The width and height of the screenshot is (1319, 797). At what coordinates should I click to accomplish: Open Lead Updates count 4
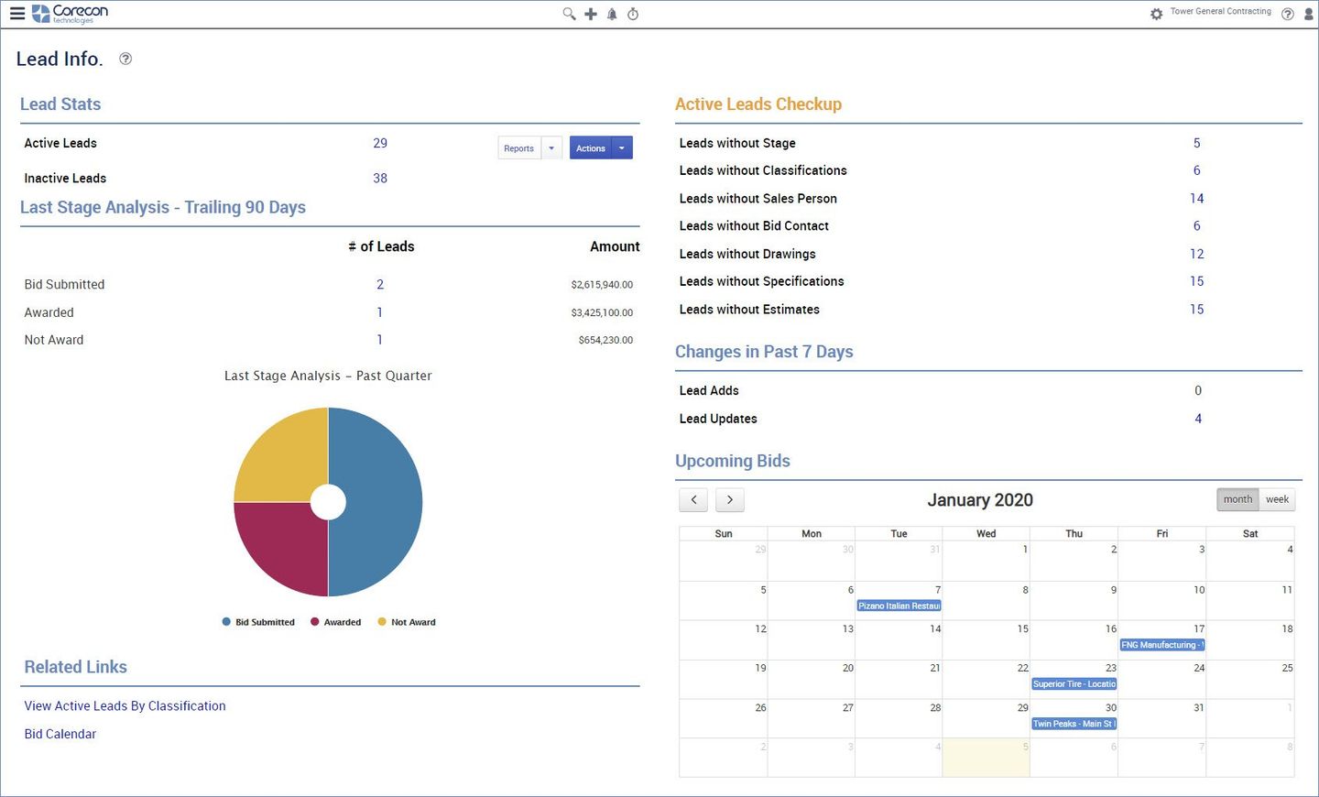[x=1198, y=419]
